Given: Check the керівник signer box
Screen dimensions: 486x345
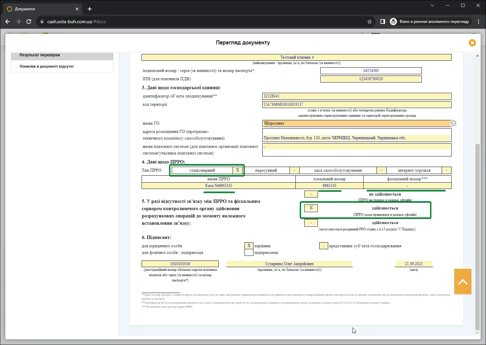Looking at the screenshot, I should (249, 246).
